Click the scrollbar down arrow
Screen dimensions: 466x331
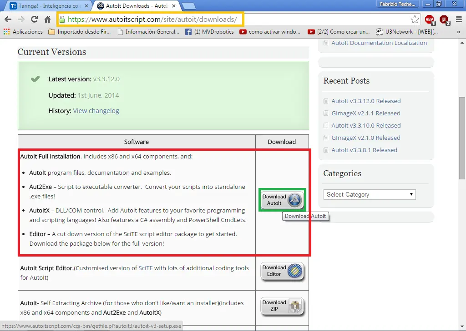click(462, 327)
